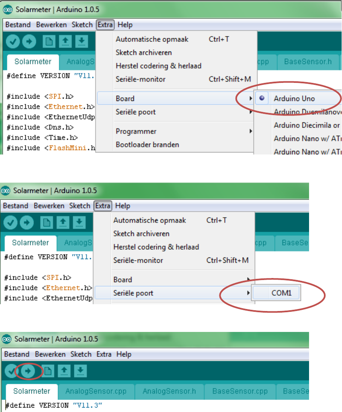Click Save sketch icon in middle window
This screenshot has width=342, height=412.
pos(79,222)
